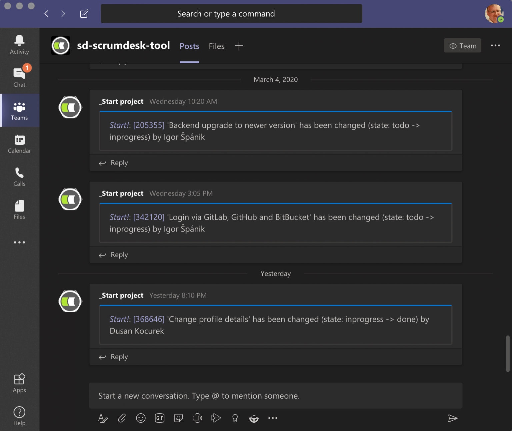
Task: Add a new tab to channel
Action: [239, 46]
